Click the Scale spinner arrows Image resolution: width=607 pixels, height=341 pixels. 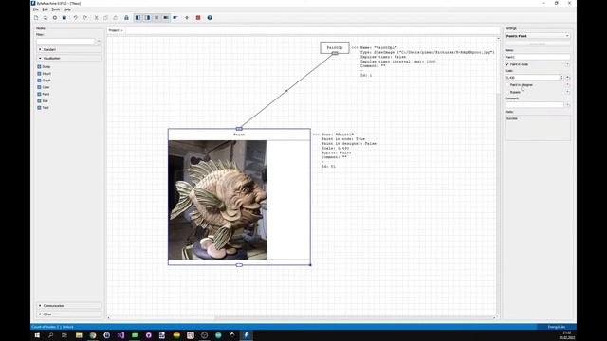pyautogui.click(x=561, y=78)
